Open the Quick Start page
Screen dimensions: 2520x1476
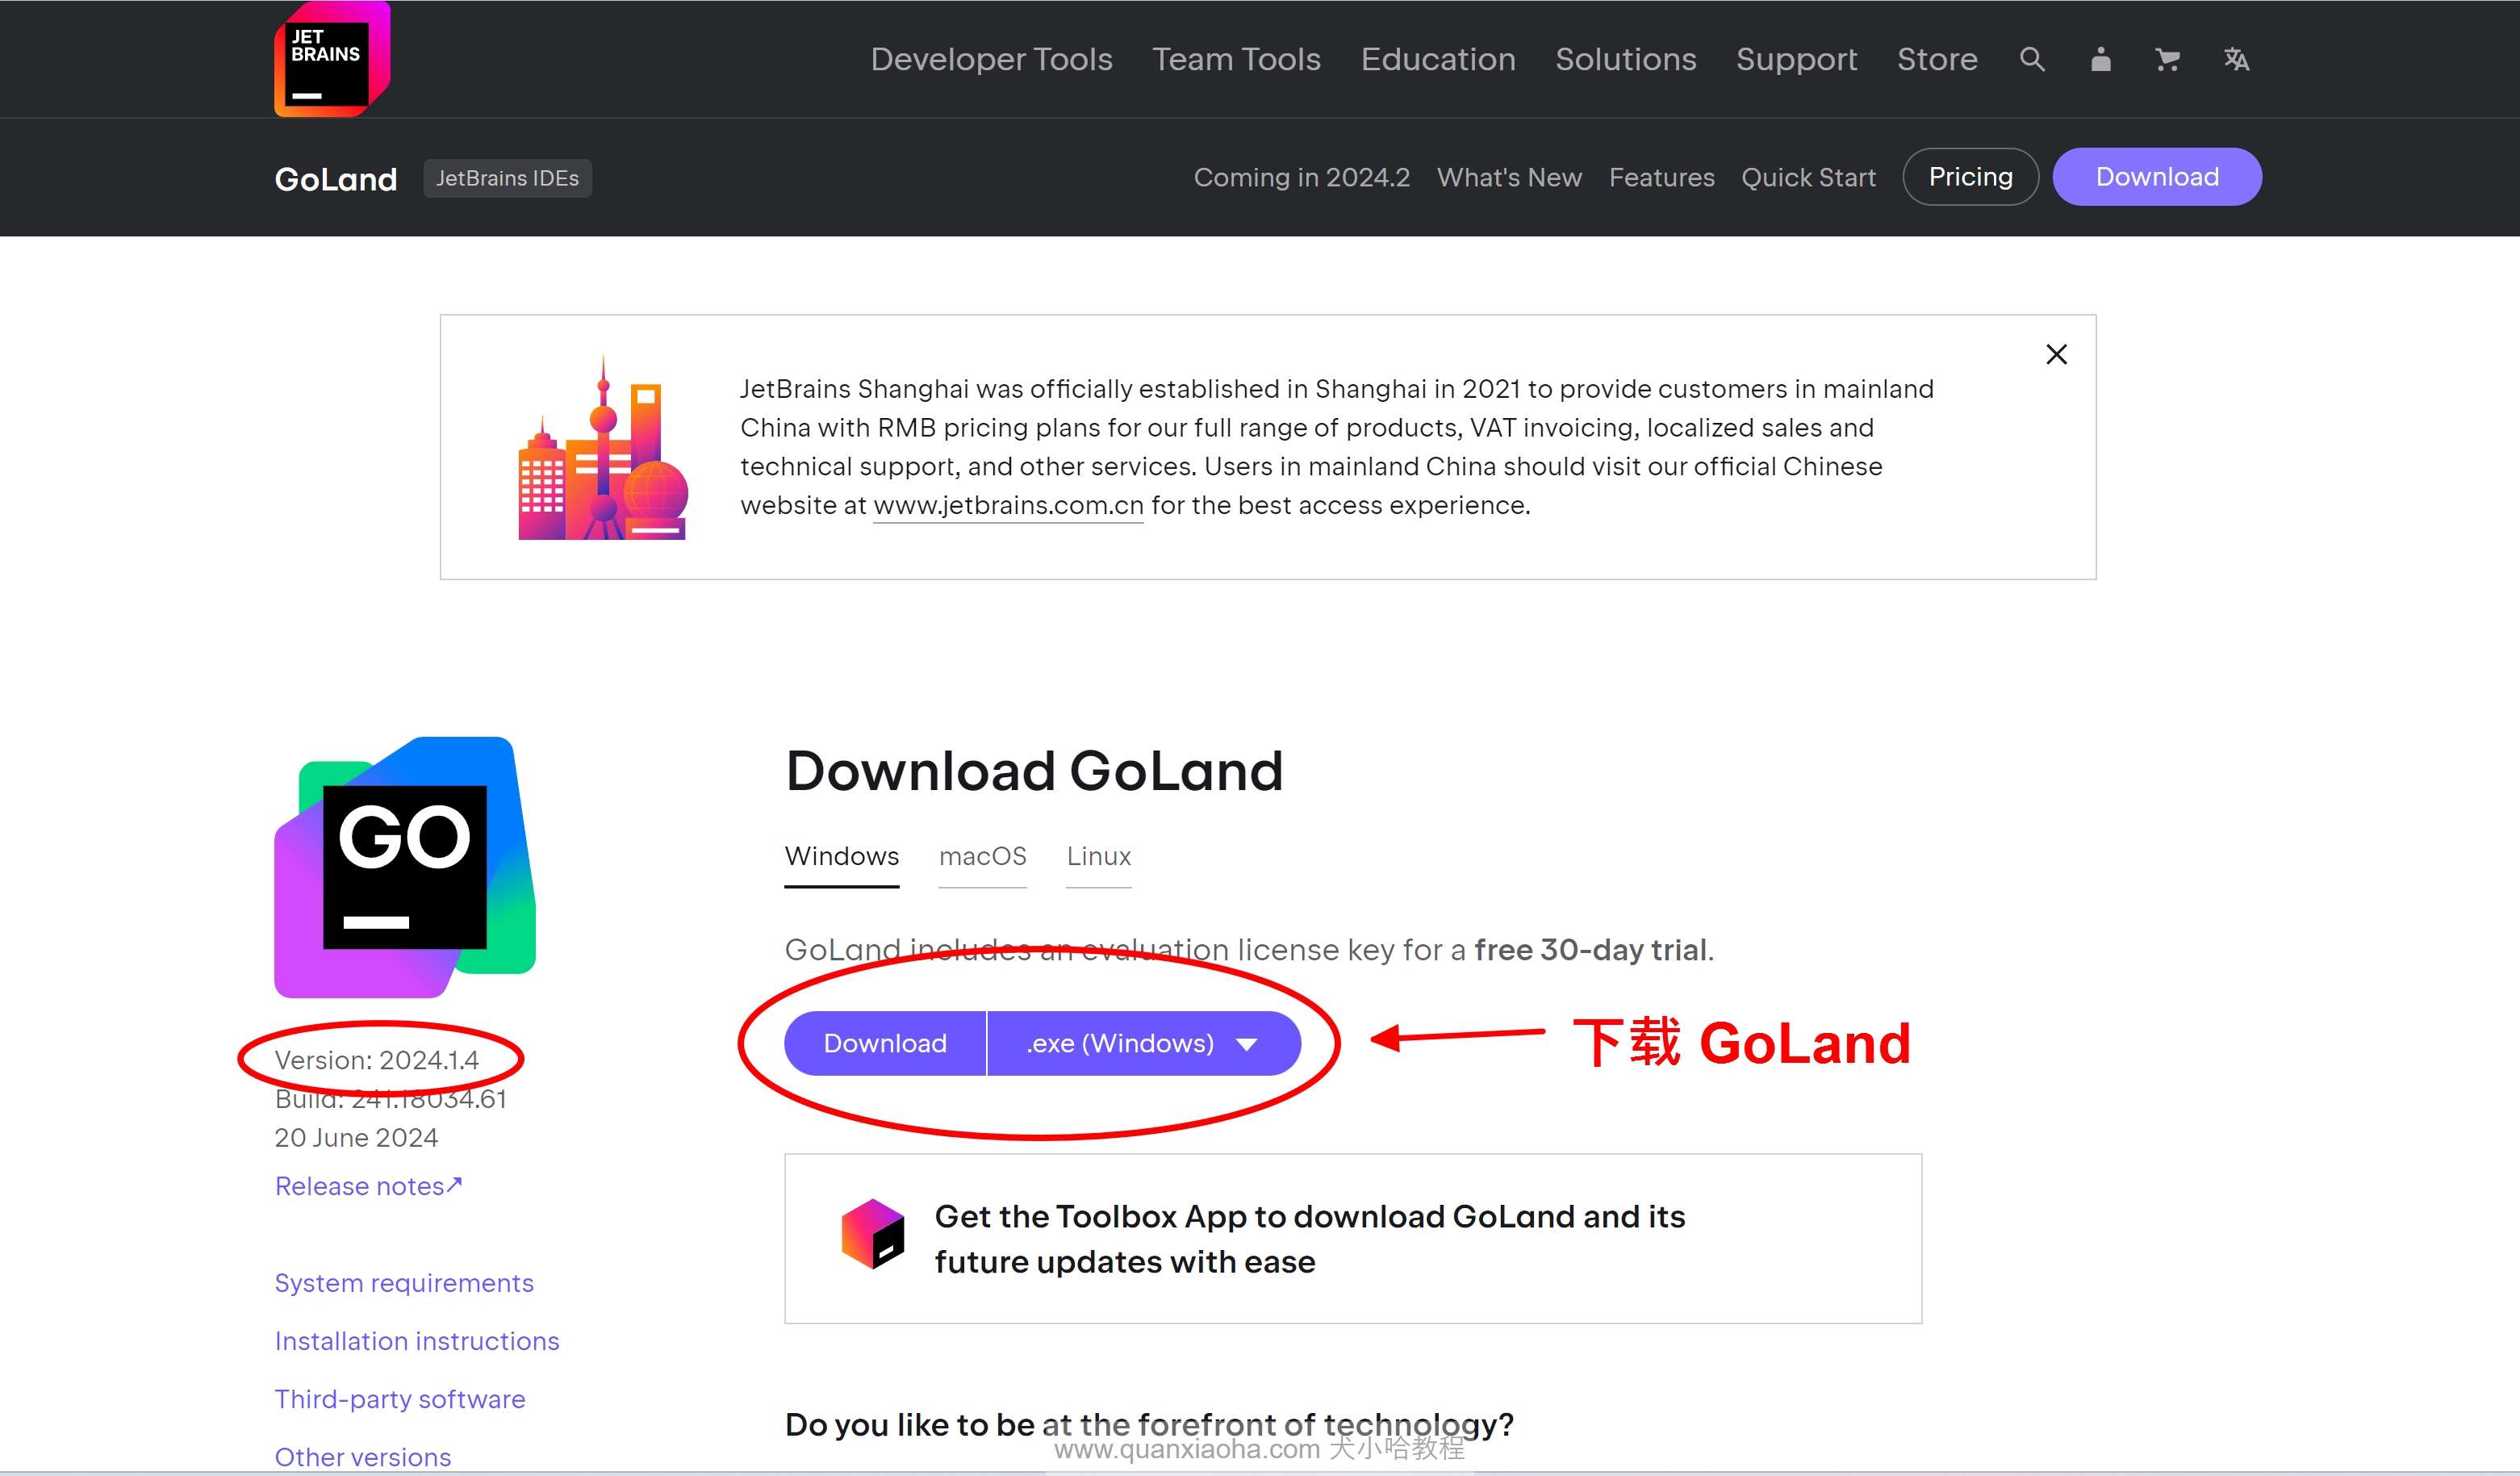pos(1808,177)
